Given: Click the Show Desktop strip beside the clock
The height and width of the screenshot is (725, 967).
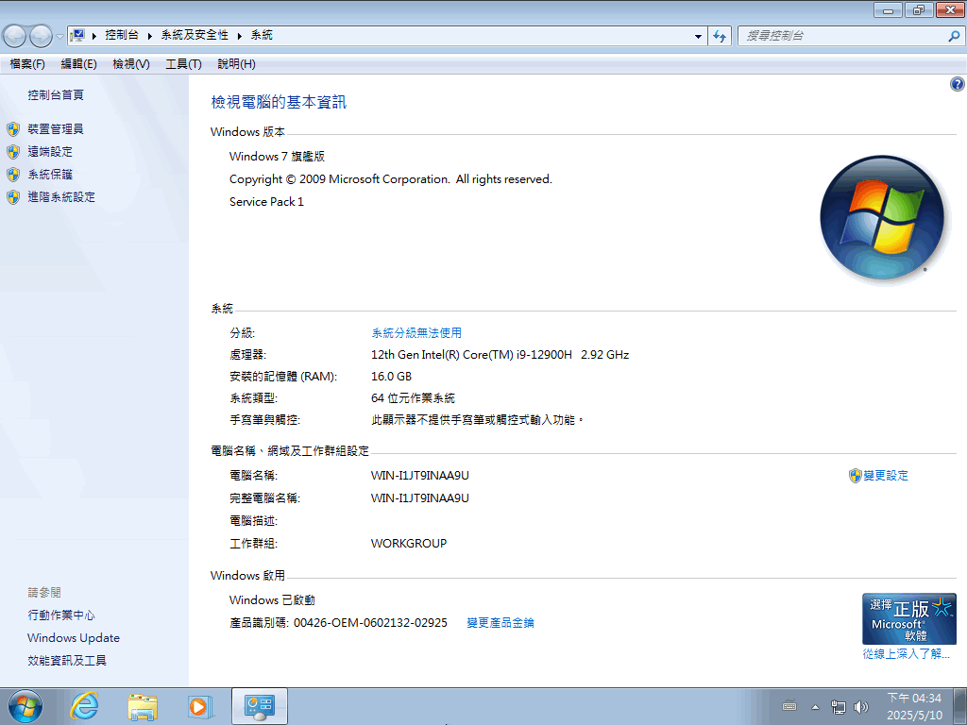Looking at the screenshot, I should (x=960, y=706).
